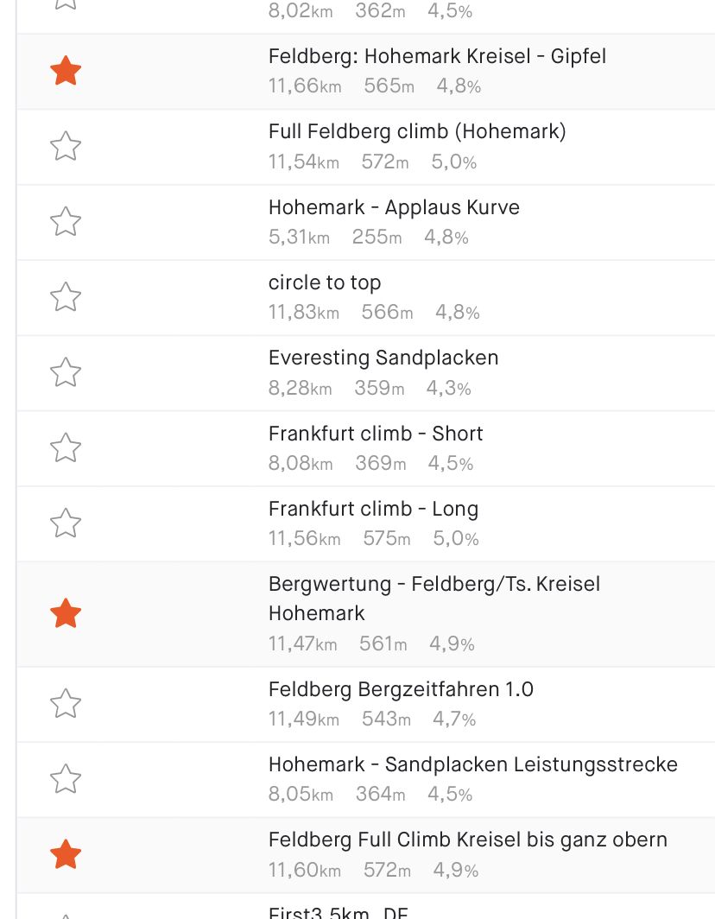Star the Hohemark - Applaus Kurve segment

(x=66, y=222)
